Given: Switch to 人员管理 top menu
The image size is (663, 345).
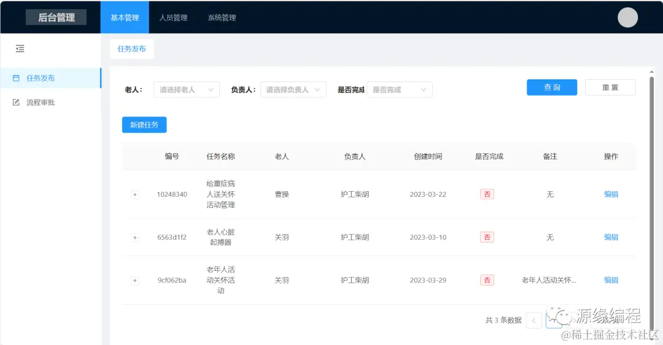Looking at the screenshot, I should pos(173,17).
